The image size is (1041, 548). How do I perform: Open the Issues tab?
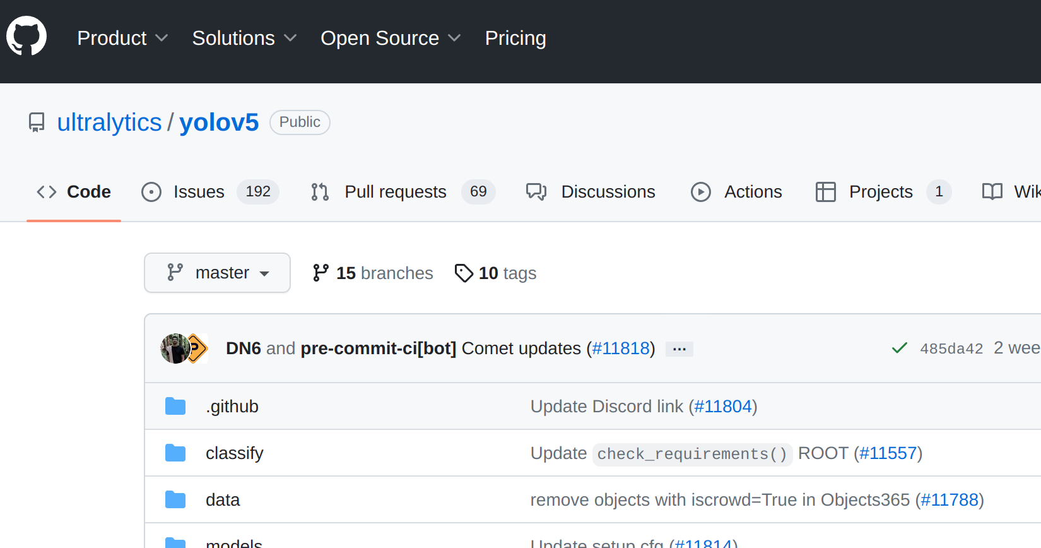(210, 191)
